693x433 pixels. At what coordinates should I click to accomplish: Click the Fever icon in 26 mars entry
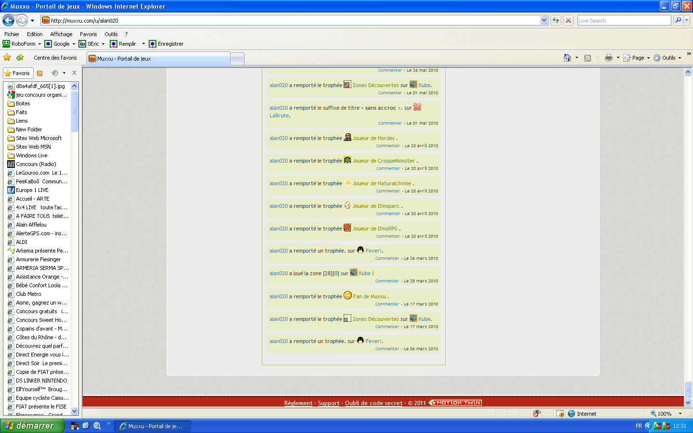(x=360, y=250)
